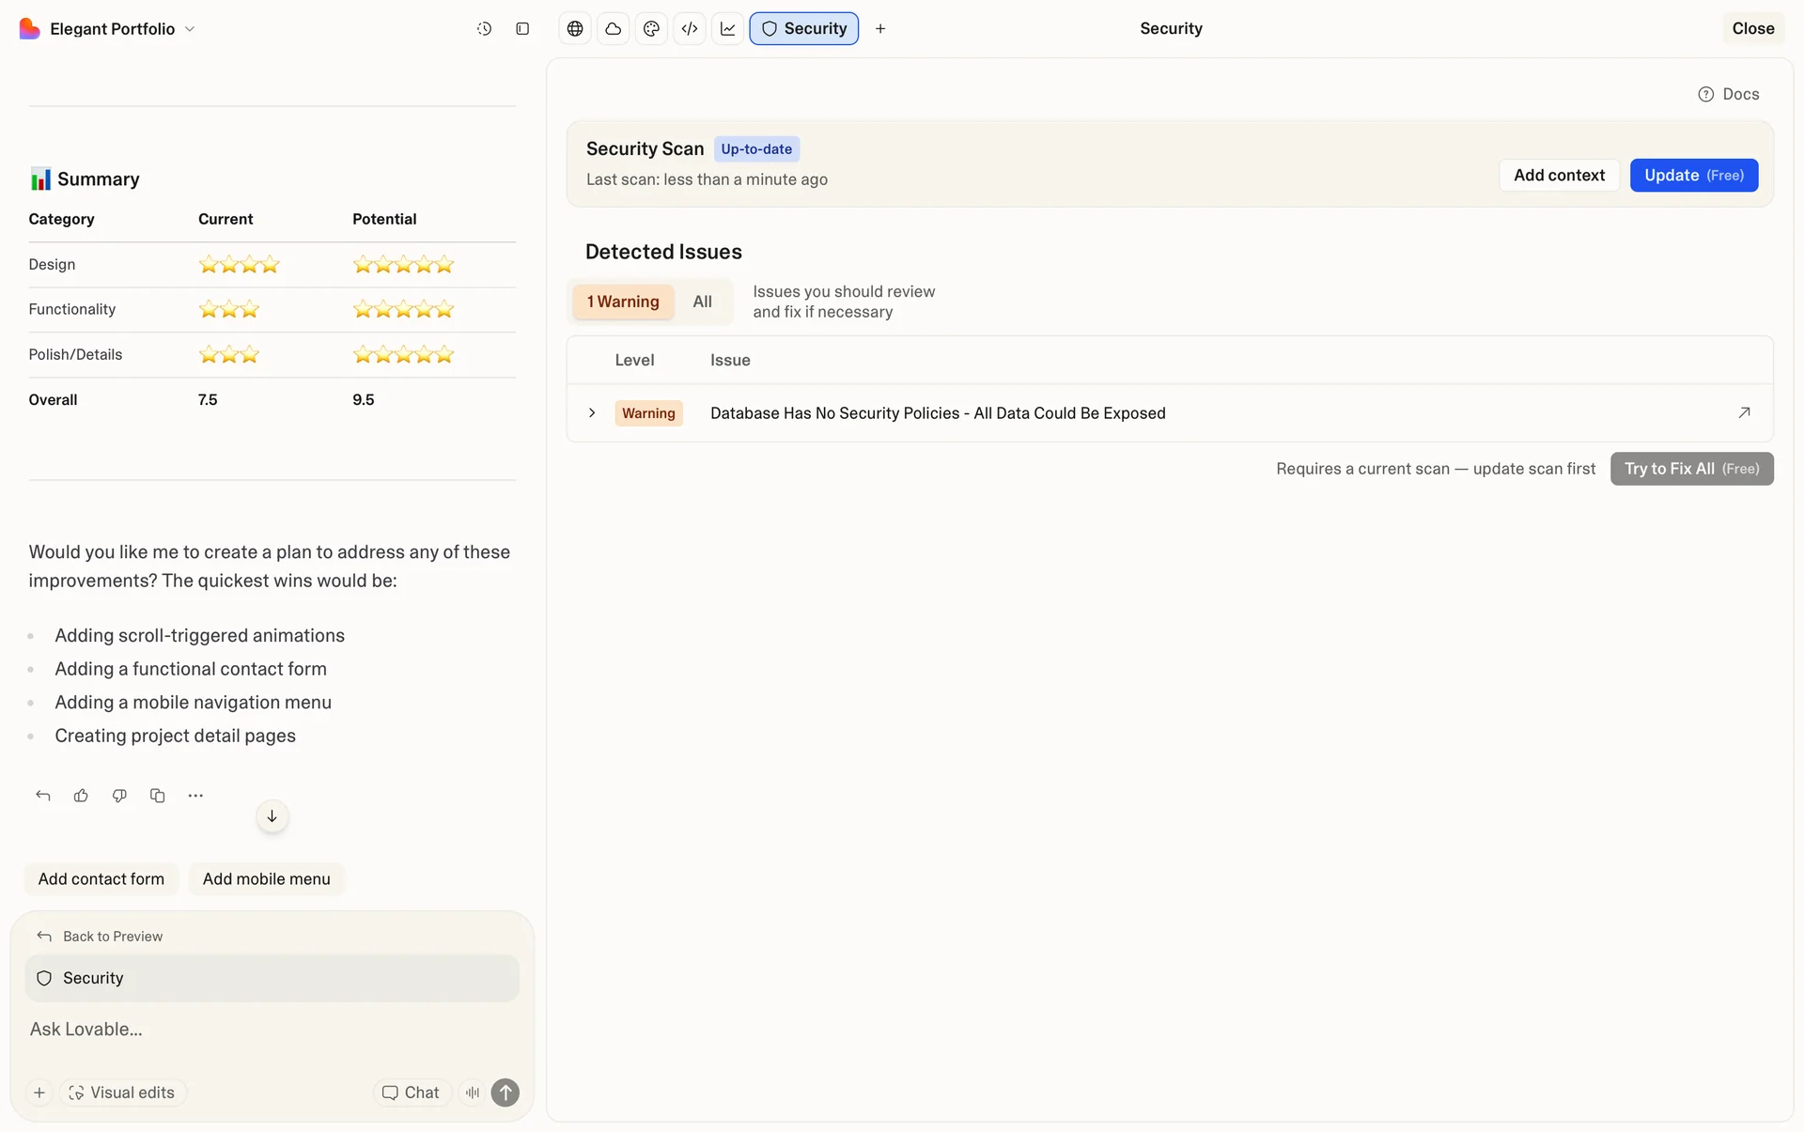Copy the message with copy icon
Screen dimensions: 1804x1132
pos(157,796)
